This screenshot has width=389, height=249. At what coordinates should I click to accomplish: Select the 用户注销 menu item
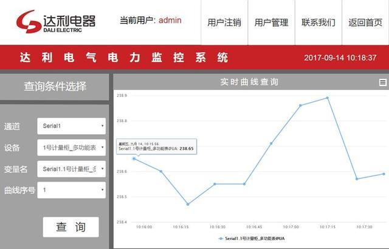coord(224,22)
